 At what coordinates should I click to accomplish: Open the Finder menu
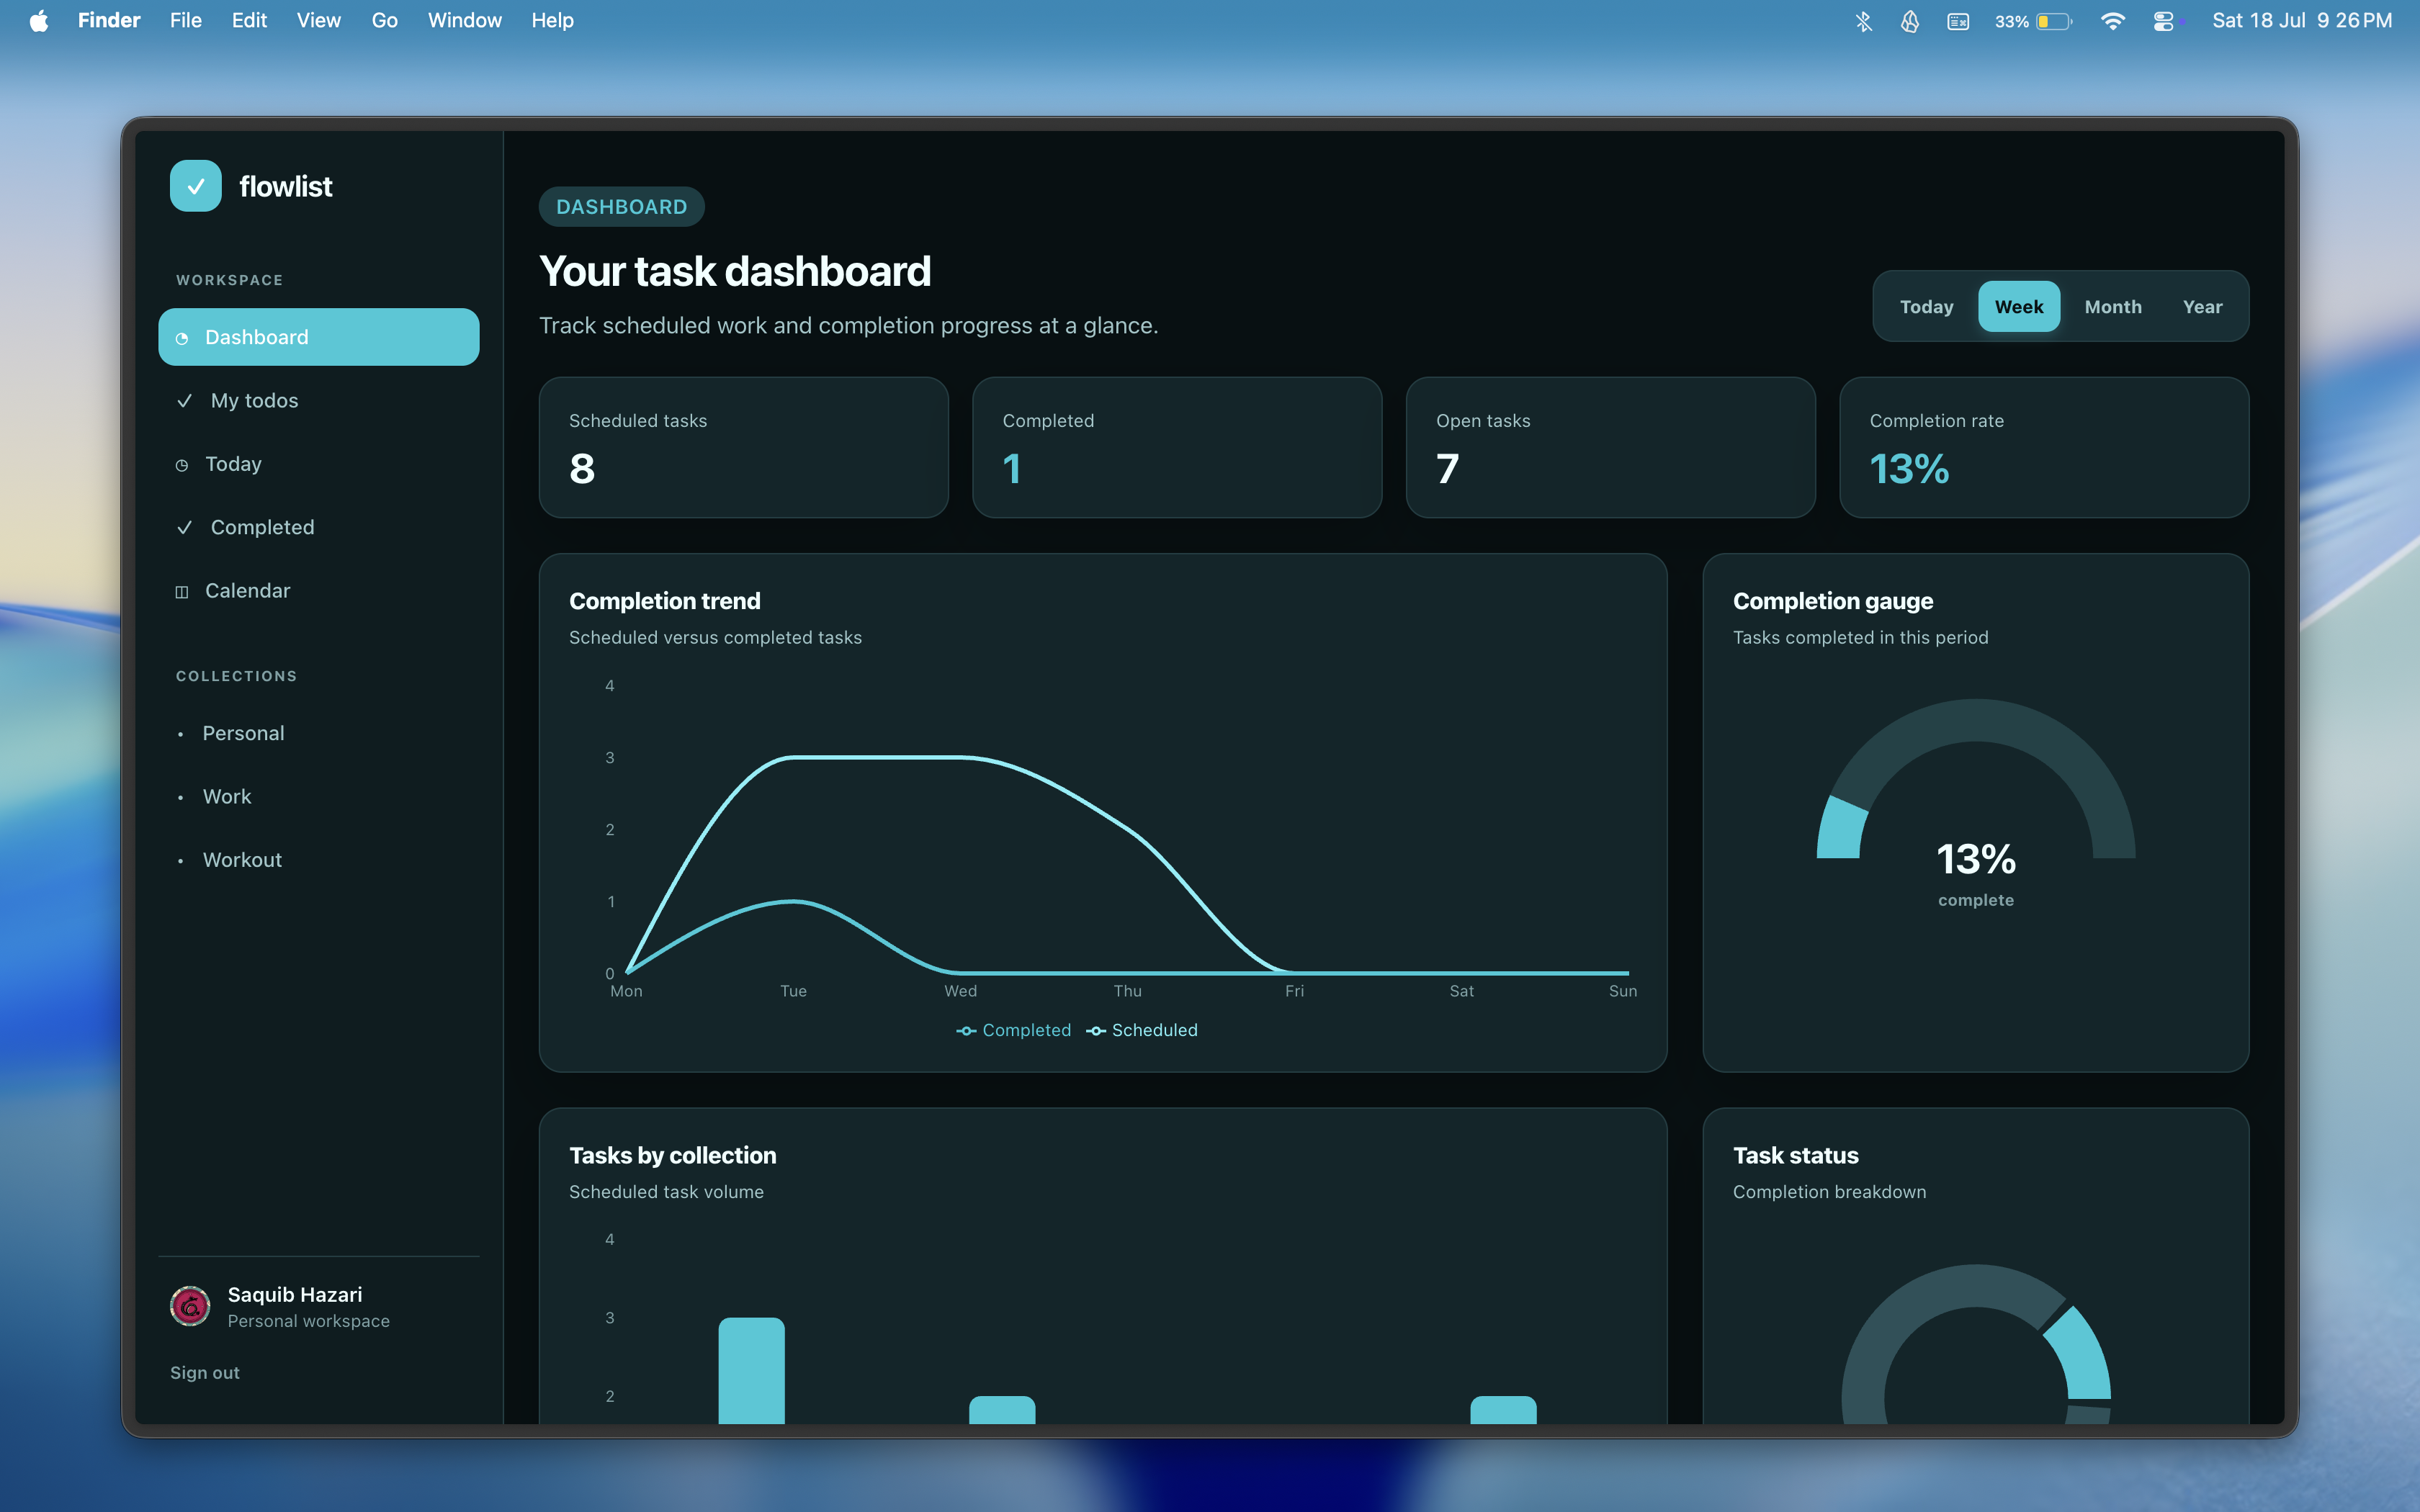pyautogui.click(x=109, y=21)
